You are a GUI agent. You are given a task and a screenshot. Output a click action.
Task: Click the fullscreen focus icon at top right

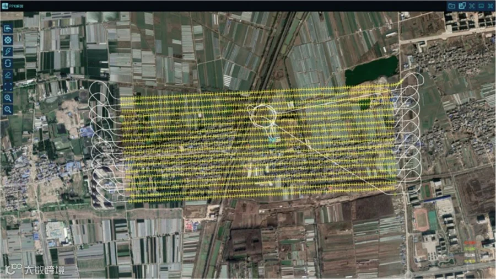[472, 6]
